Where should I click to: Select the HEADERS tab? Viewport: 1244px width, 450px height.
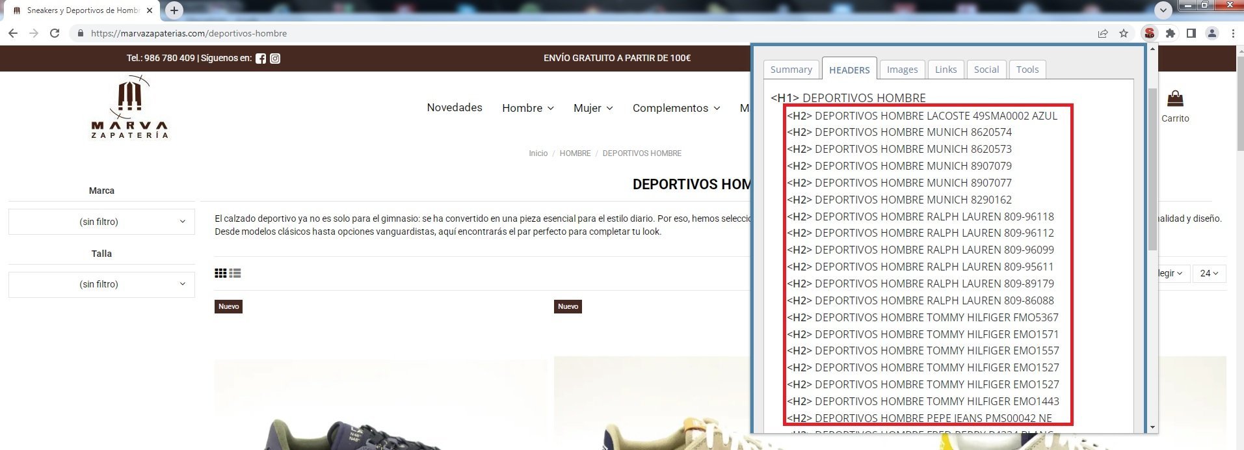pyautogui.click(x=849, y=70)
